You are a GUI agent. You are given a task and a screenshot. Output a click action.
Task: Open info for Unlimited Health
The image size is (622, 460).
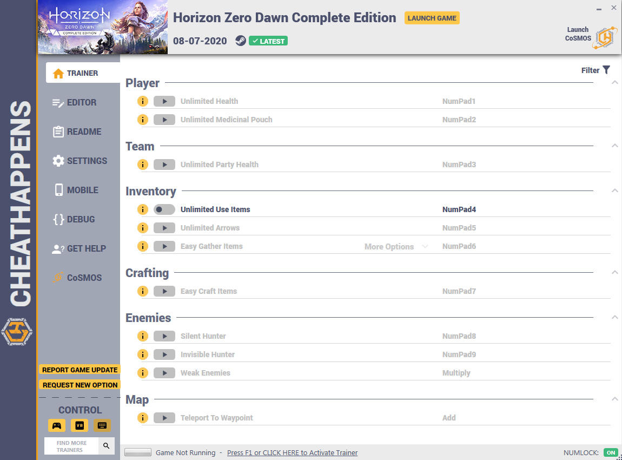pyautogui.click(x=142, y=101)
